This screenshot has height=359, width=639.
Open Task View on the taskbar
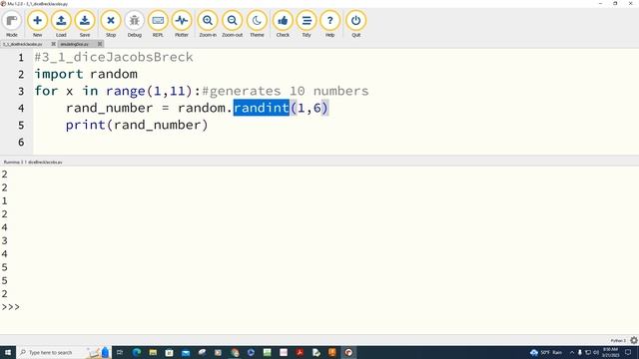(120, 352)
